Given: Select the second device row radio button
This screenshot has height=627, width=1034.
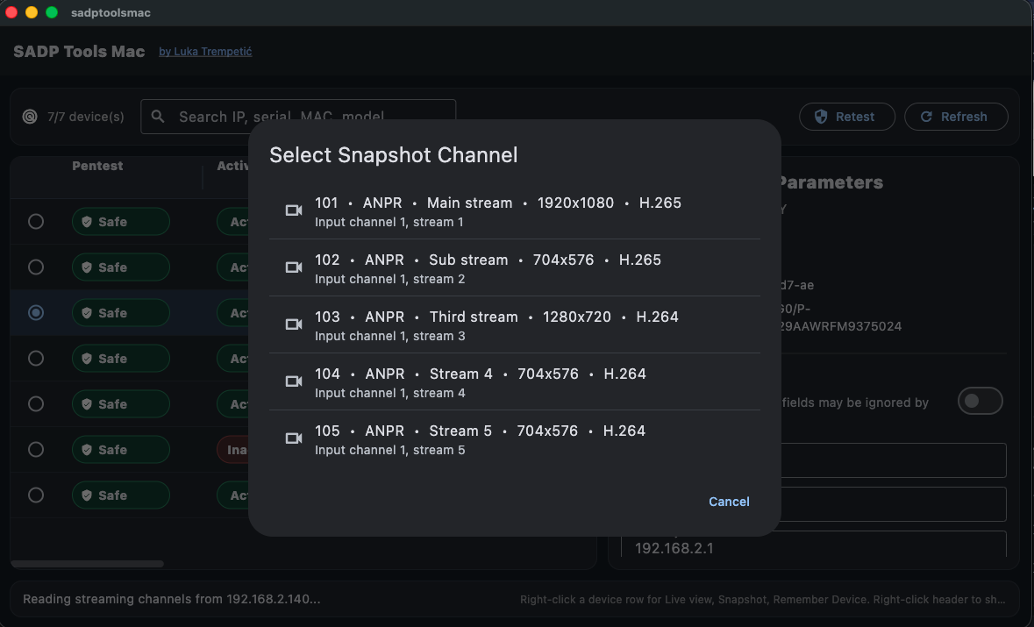Looking at the screenshot, I should pos(36,267).
